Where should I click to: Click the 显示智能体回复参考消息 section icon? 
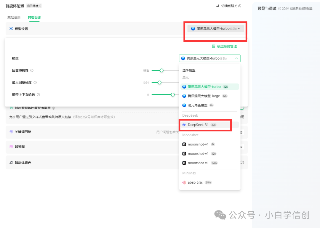(11, 108)
